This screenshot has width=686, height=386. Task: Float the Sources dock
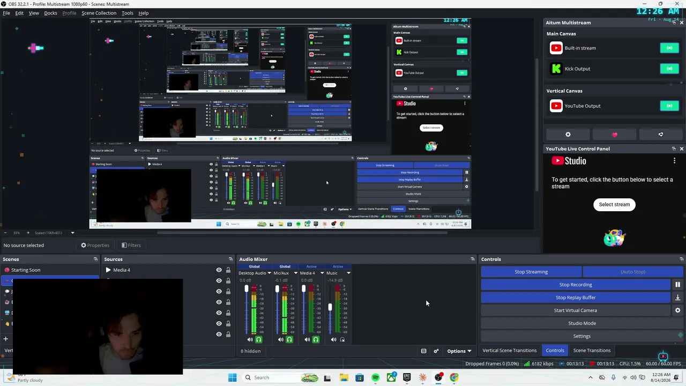tap(232, 259)
